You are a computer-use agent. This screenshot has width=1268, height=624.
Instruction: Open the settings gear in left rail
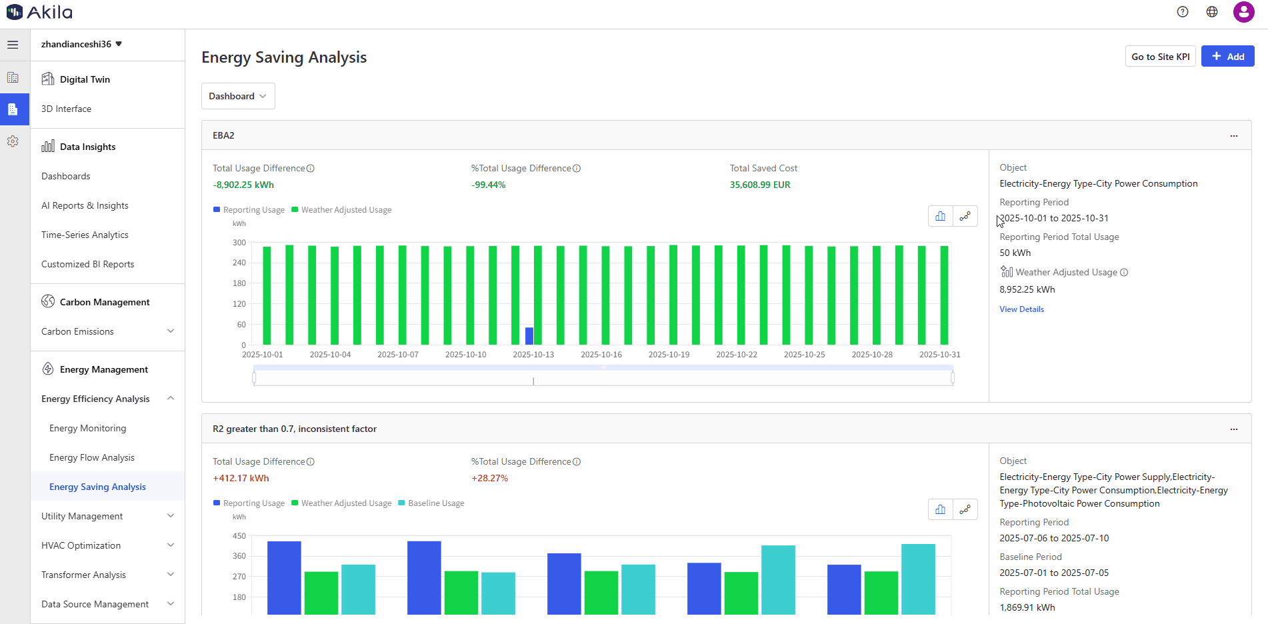point(13,141)
